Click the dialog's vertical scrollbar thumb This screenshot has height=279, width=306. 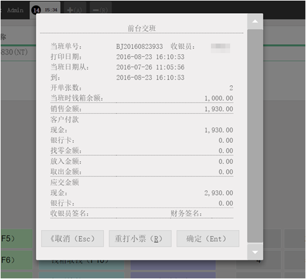(x=255, y=135)
